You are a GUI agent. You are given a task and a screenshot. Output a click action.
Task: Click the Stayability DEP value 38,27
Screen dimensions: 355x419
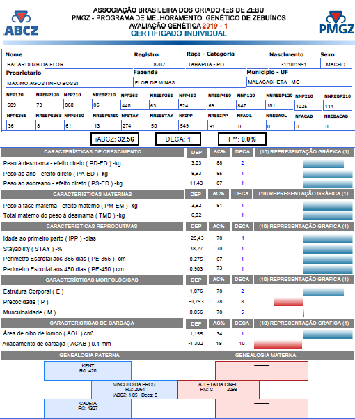coord(196,248)
